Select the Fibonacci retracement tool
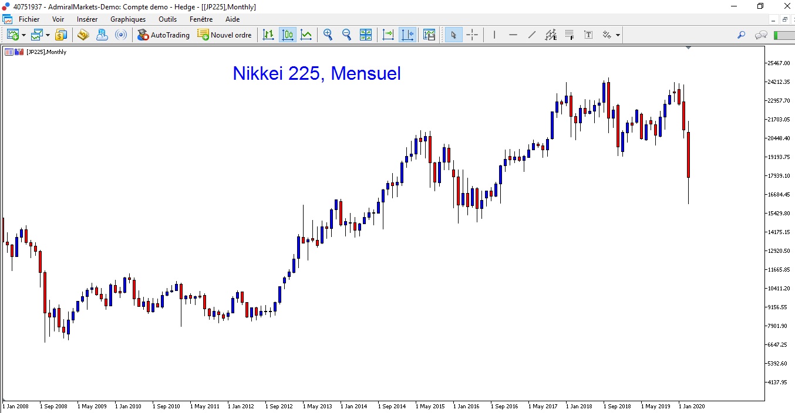 570,35
